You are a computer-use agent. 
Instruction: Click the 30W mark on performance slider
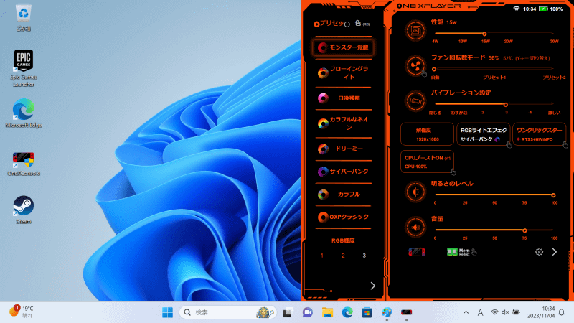click(554, 42)
